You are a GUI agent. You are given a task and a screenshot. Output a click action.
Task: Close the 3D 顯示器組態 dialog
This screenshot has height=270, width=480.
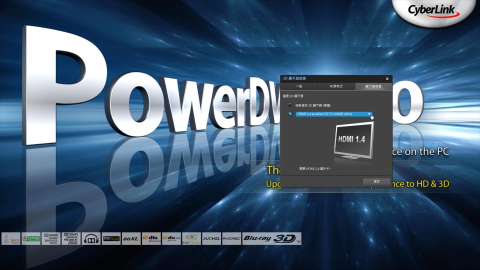387,78
